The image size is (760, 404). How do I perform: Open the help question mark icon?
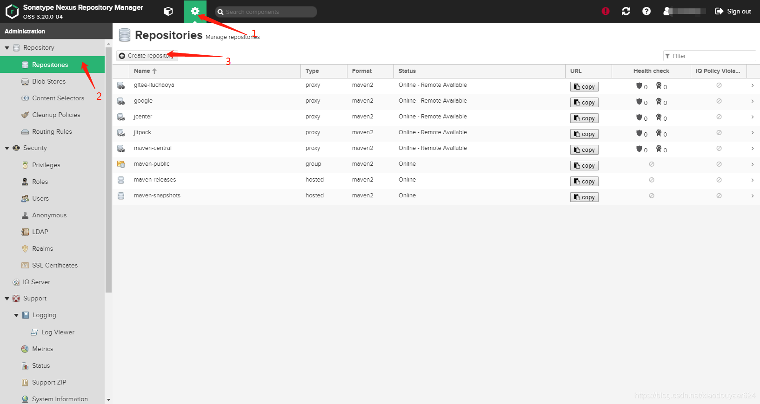[647, 11]
